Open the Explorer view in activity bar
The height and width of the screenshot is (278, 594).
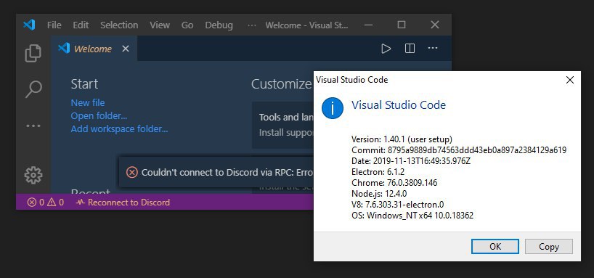(x=33, y=54)
